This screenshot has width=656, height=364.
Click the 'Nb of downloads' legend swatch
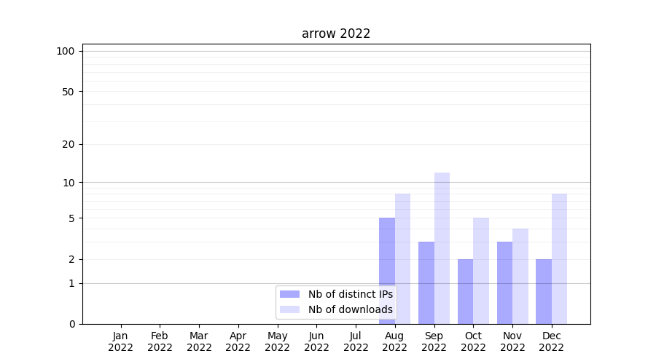click(289, 309)
